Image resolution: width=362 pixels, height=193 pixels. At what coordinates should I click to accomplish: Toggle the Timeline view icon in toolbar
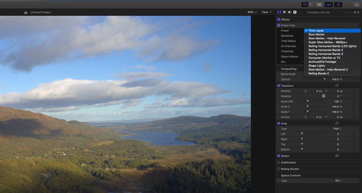(x=329, y=5)
